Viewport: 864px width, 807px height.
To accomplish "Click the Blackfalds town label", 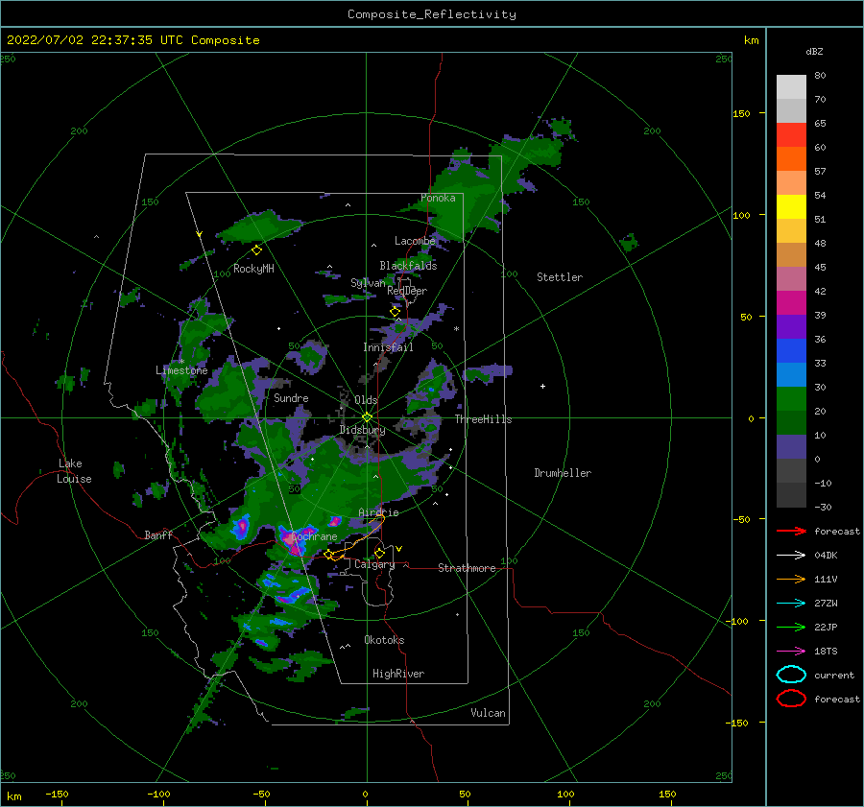I will [408, 266].
